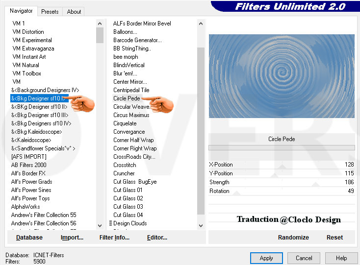Choose Blur 'em!... filter
The image size is (360, 265).
coord(125,73)
